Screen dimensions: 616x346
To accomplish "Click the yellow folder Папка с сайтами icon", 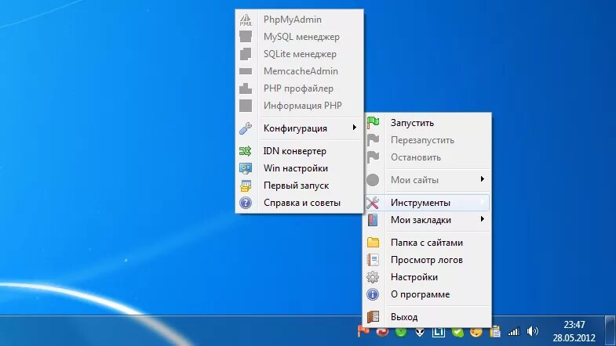I will click(373, 243).
